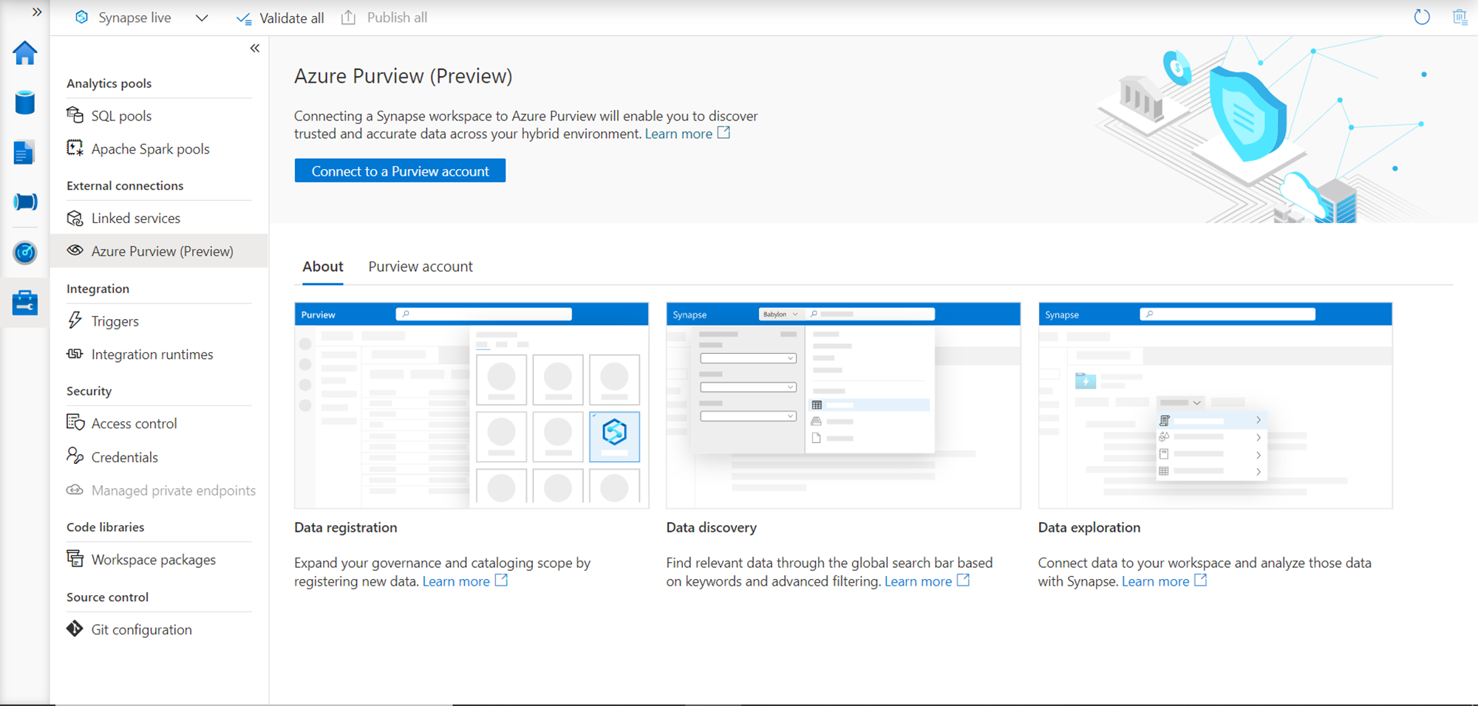
Task: Click Connect to a Purview account
Action: pos(400,171)
